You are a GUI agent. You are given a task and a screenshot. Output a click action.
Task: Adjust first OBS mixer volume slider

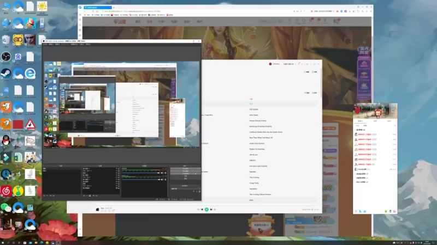[x=141, y=173]
